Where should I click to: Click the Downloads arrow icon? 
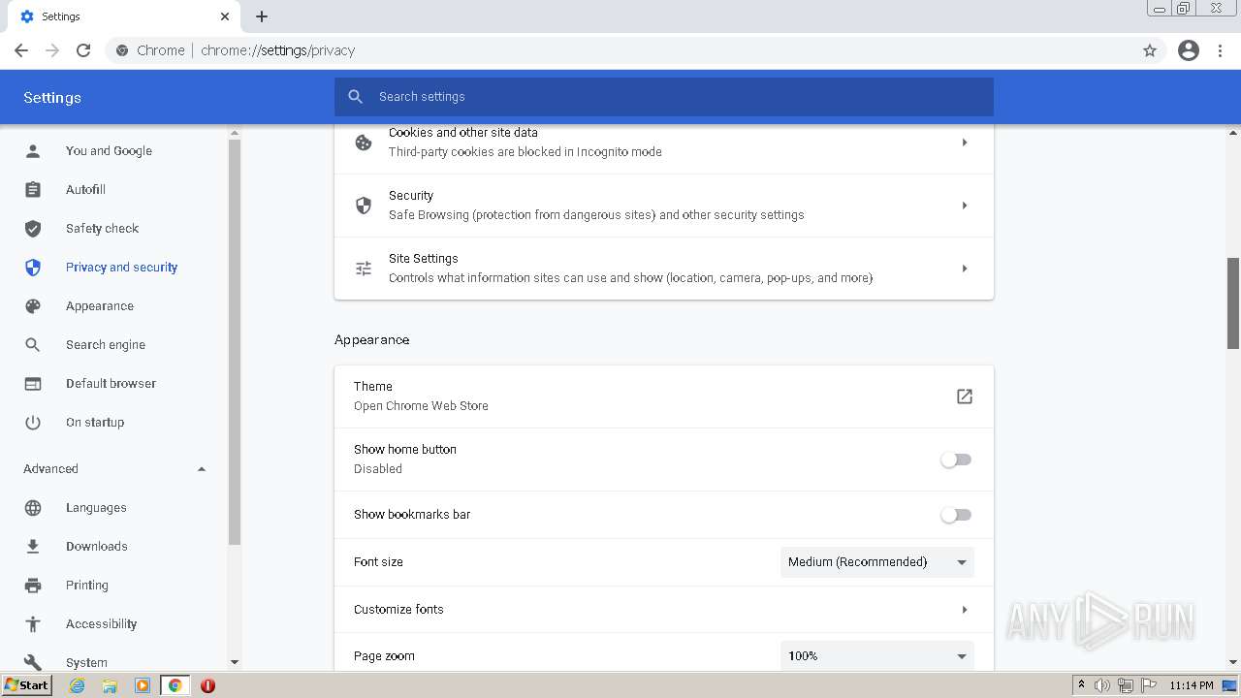33,547
